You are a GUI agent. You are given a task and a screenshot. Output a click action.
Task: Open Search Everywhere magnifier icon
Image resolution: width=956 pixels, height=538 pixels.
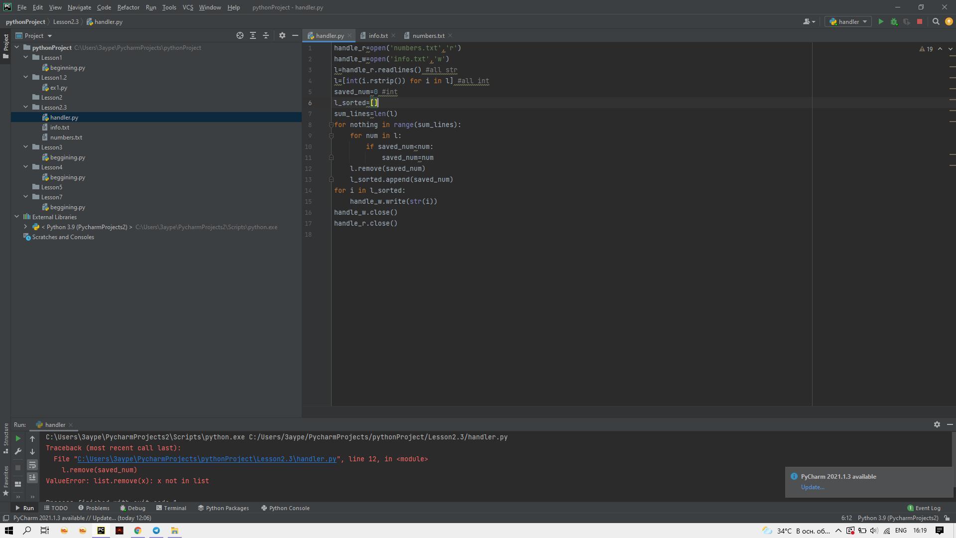pyautogui.click(x=936, y=22)
